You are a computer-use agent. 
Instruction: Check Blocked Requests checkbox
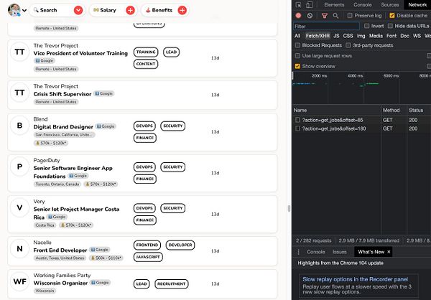(297, 45)
